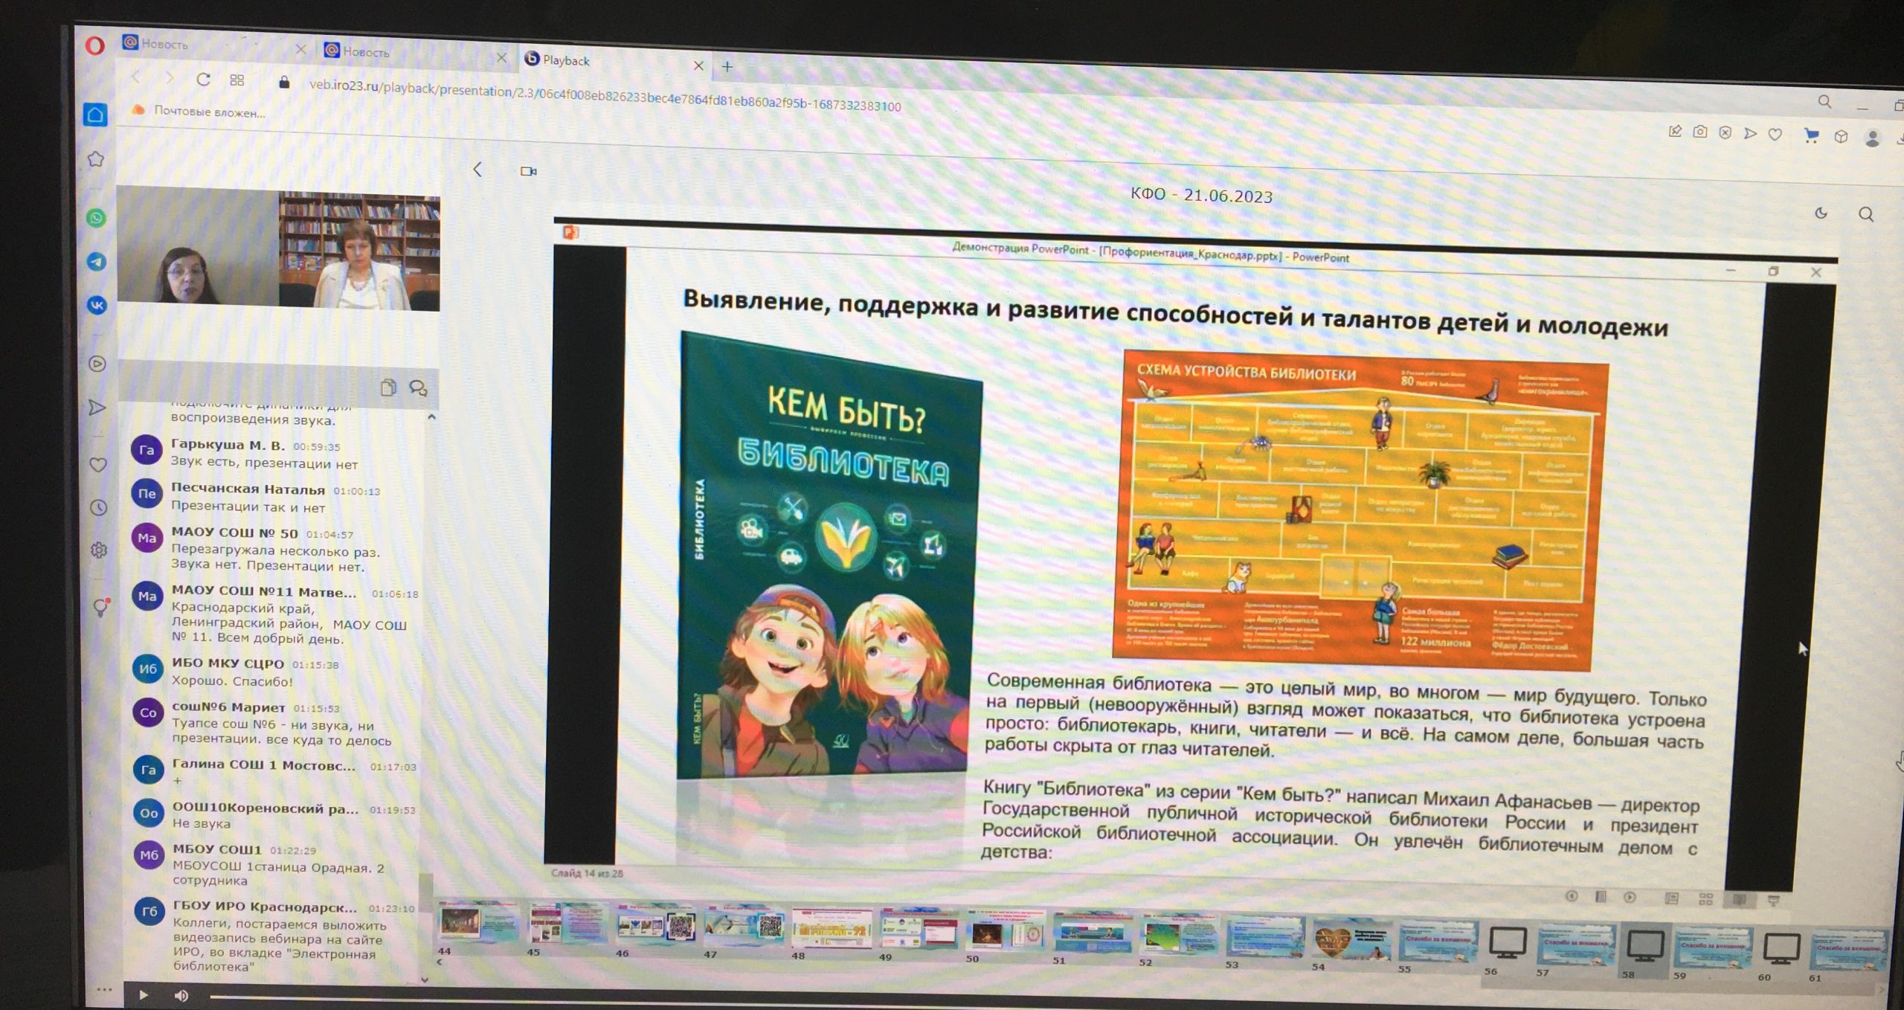Open browsing history clock icon
Image resolution: width=1904 pixels, height=1010 pixels.
click(98, 508)
